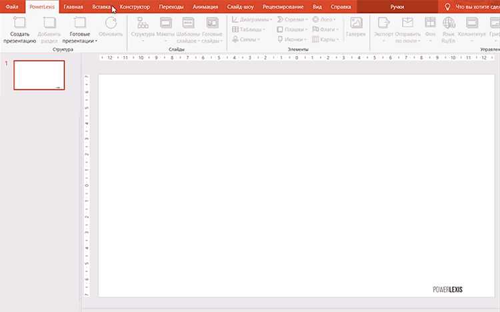Switch to the Анимация tab
This screenshot has width=500, height=312.
click(x=205, y=7)
